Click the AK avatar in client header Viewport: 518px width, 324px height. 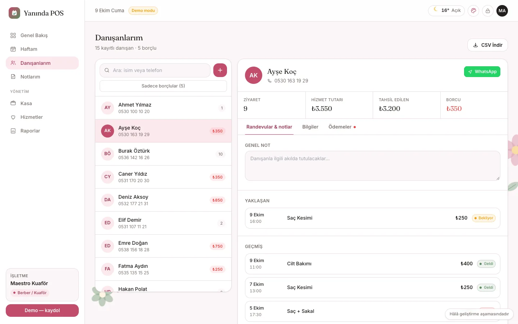click(x=254, y=75)
